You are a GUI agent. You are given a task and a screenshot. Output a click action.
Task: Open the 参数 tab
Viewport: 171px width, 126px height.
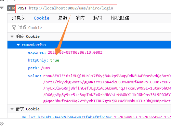(62, 18)
